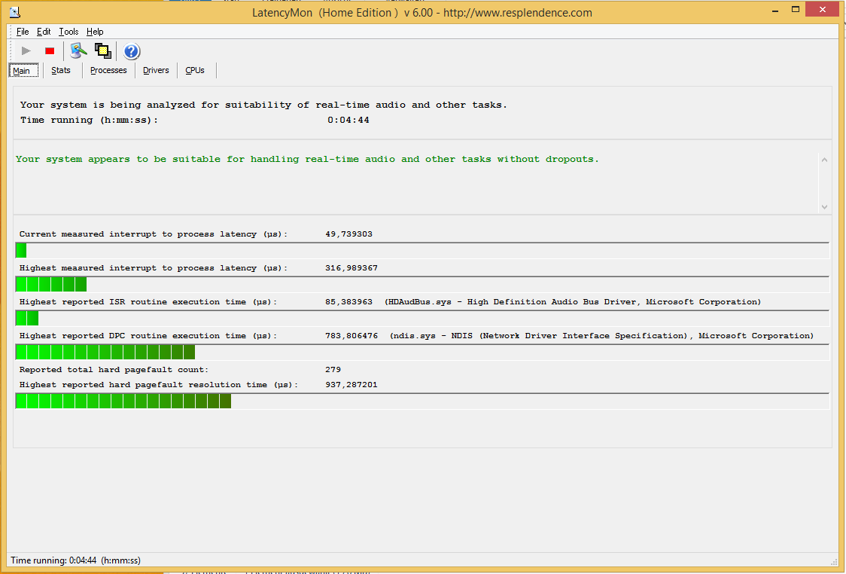Switch to the CPUs tab

pos(195,70)
